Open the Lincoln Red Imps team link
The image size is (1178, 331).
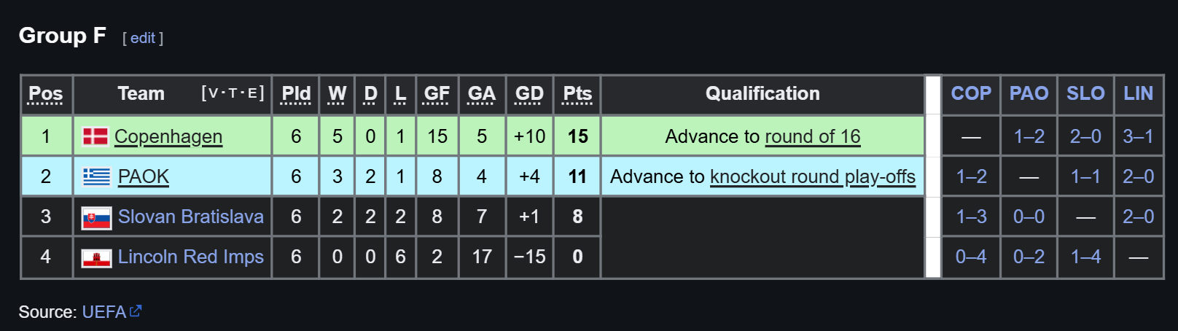click(191, 257)
